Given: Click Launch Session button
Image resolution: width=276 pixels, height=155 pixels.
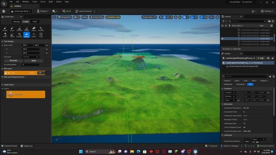Looking at the screenshot, I should tap(84, 11).
